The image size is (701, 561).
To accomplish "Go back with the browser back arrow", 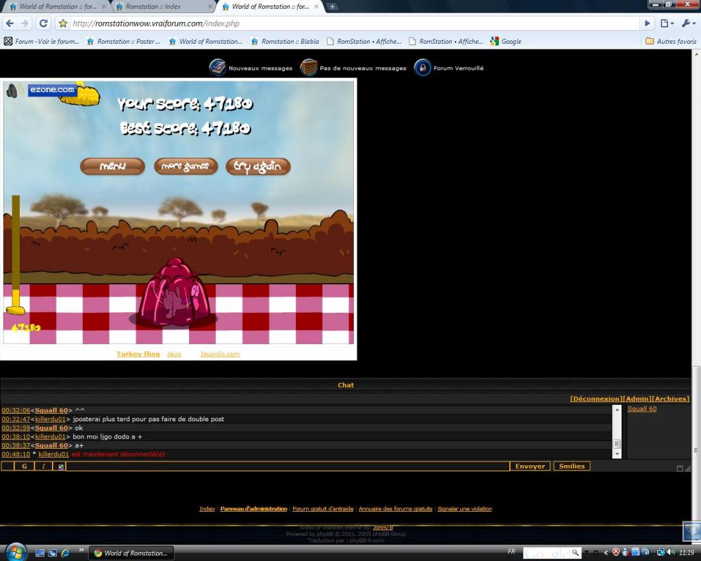I will point(10,23).
